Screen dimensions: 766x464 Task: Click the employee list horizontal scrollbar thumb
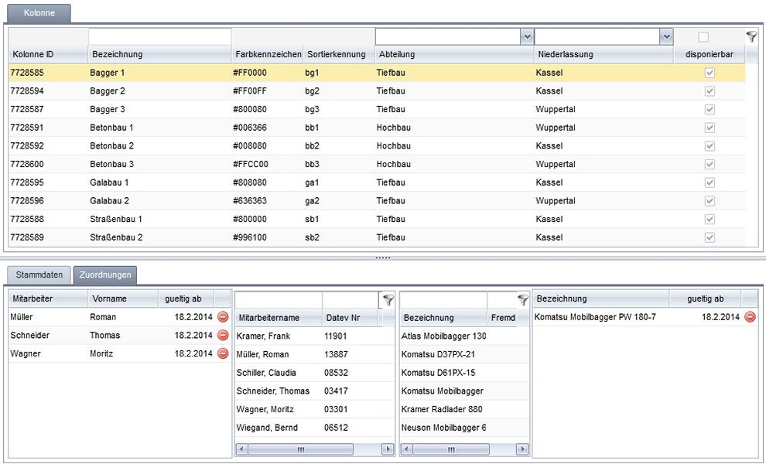(x=301, y=449)
